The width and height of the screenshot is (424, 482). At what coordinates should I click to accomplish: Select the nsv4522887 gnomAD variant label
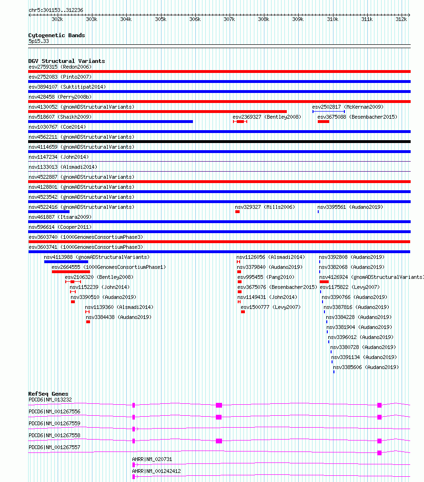click(x=81, y=177)
